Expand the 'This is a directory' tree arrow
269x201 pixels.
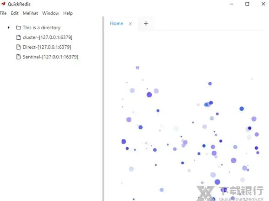coord(9,27)
